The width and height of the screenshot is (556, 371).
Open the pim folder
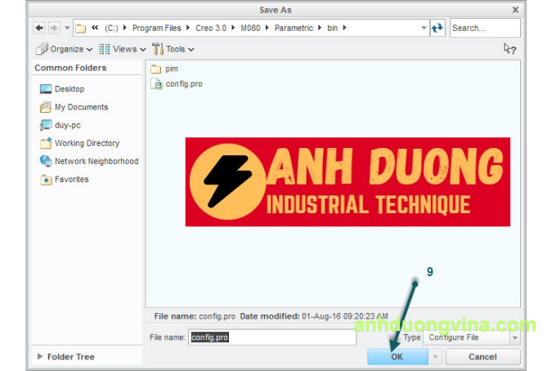click(x=171, y=69)
